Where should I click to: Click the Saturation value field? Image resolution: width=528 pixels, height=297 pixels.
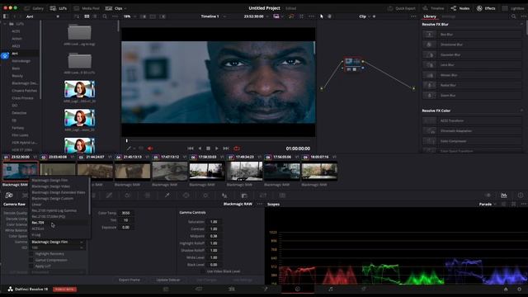click(214, 222)
